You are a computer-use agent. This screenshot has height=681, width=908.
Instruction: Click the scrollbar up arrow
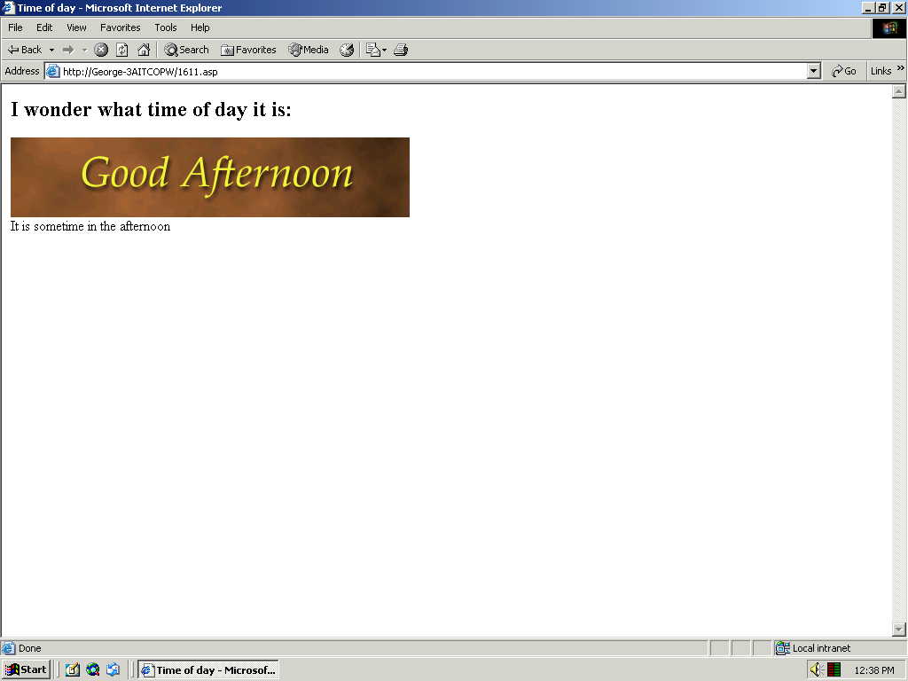coord(898,91)
